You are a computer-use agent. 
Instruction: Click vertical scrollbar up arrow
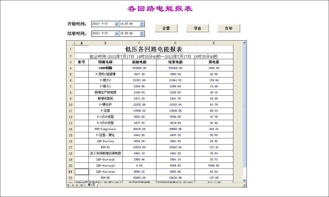(x=245, y=43)
